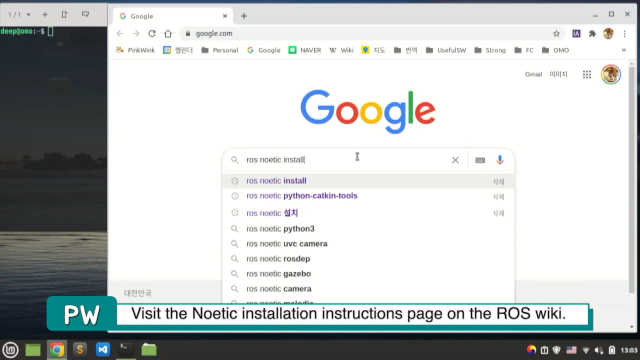Click the 이미지 link

tap(558, 74)
